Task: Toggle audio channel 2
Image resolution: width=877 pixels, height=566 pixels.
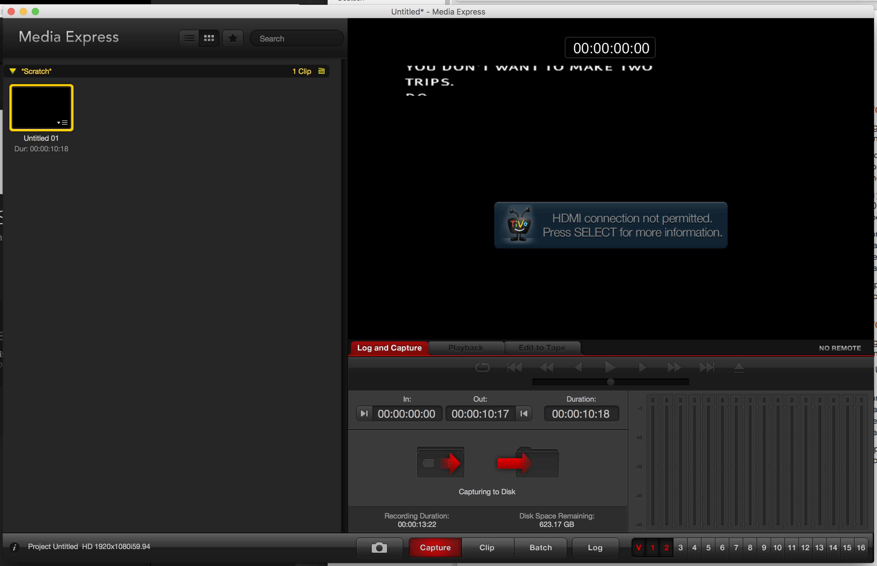Action: (666, 548)
